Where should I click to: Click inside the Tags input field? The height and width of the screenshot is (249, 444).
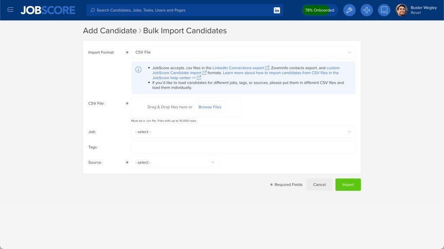click(x=243, y=147)
